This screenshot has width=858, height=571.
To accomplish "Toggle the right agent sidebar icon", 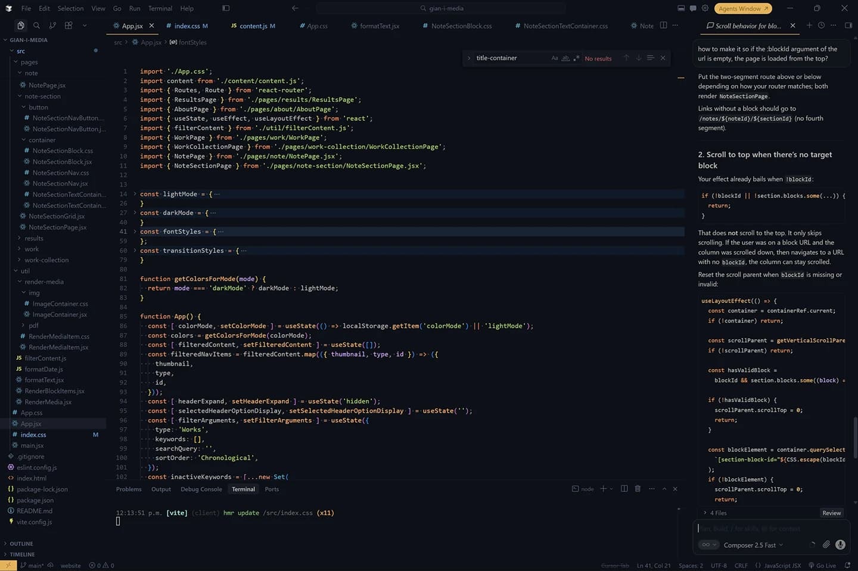I will 848,26.
